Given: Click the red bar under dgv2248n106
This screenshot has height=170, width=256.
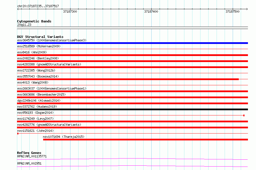Looking at the screenshot, I should [x=132, y=103].
